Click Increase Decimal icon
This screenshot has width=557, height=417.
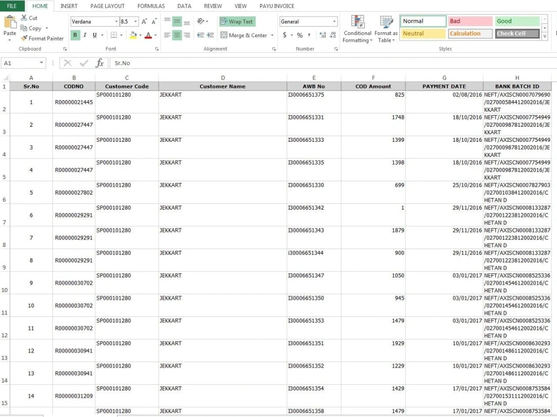click(x=322, y=34)
